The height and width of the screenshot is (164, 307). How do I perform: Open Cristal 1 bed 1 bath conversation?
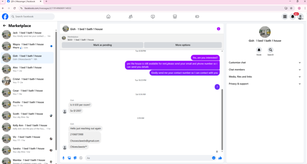pos(27,81)
